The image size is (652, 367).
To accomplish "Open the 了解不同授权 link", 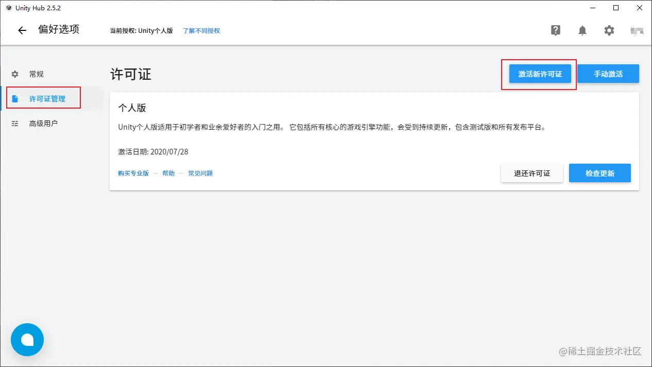I will coord(201,31).
